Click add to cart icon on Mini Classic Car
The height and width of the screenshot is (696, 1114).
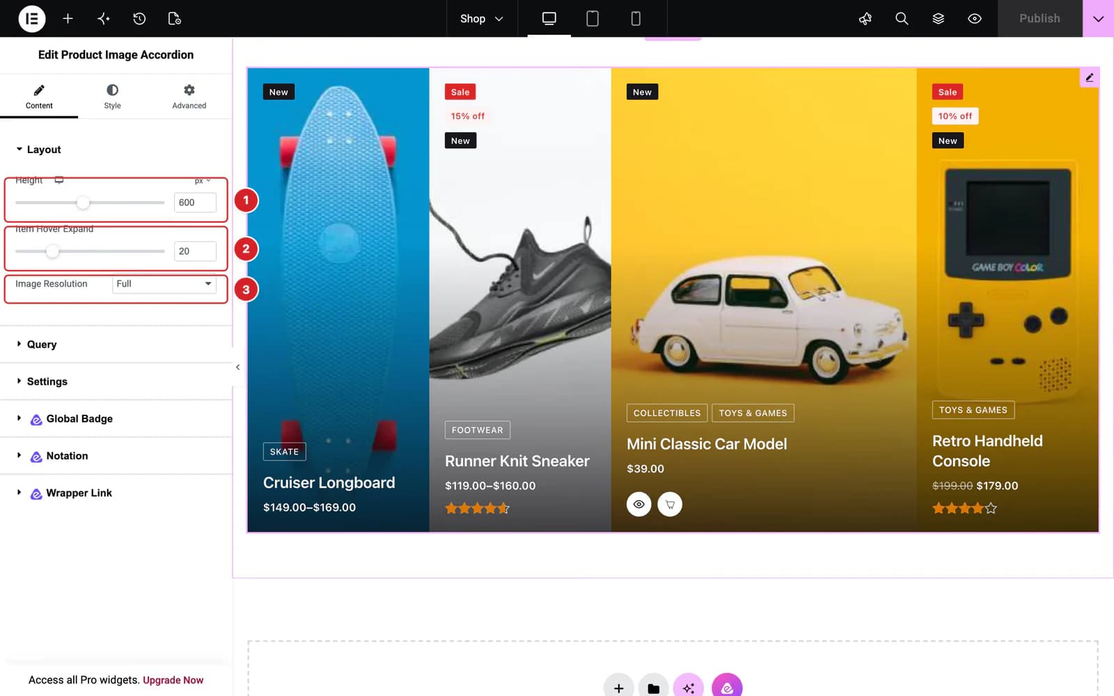coord(670,504)
